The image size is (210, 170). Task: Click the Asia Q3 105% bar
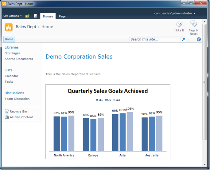click(x=130, y=132)
